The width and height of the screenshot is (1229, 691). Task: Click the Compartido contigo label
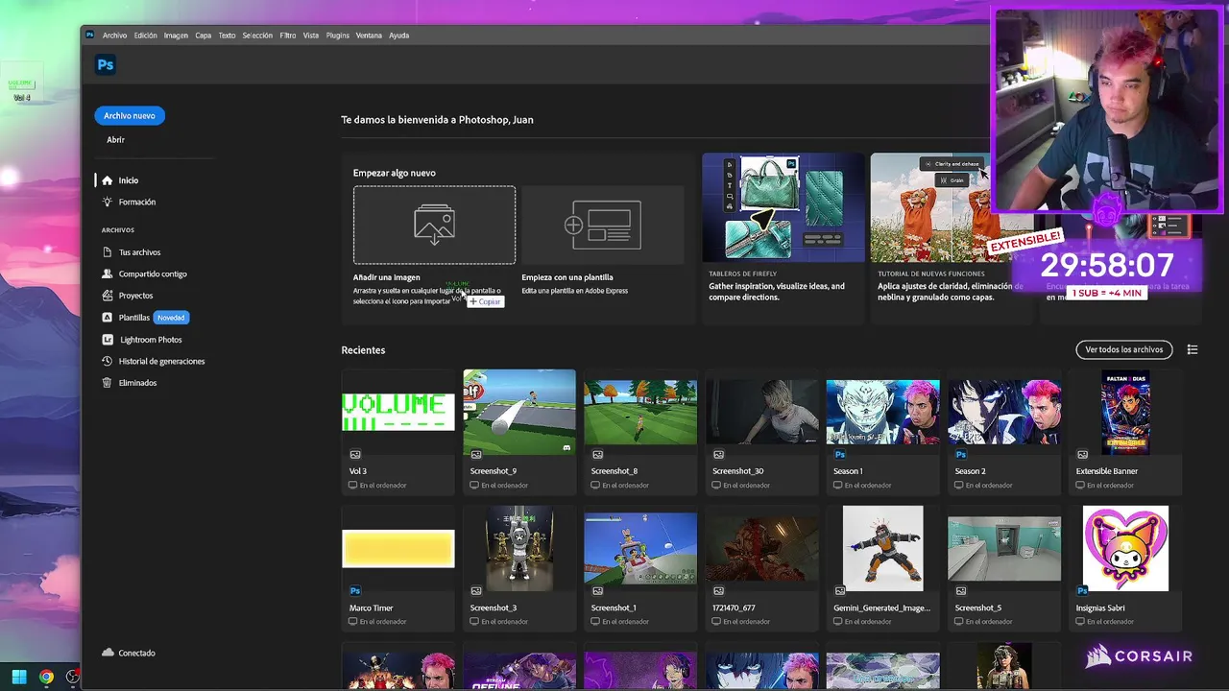[x=153, y=274]
